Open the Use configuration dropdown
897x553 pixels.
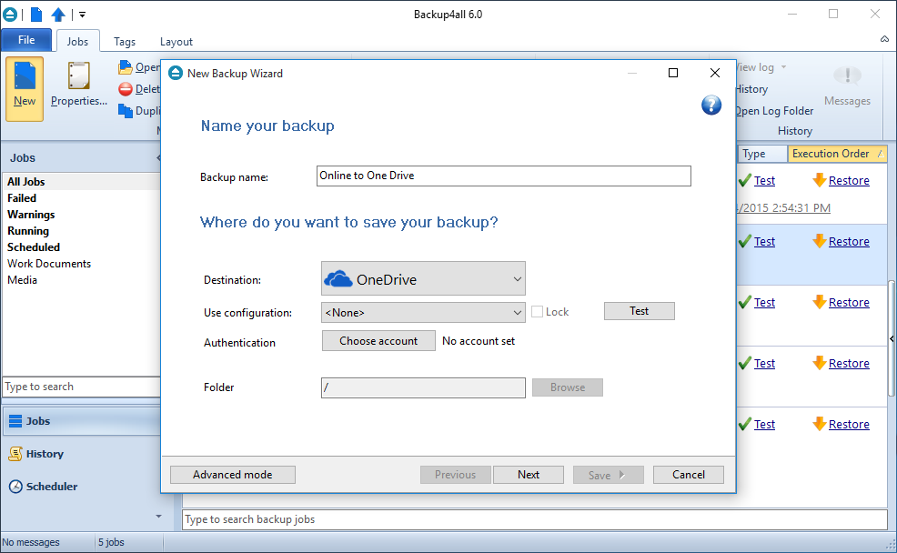pyautogui.click(x=423, y=312)
